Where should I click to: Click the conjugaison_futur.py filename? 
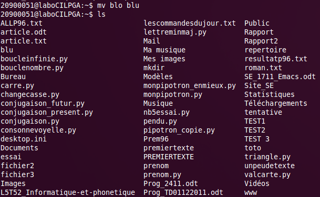[43, 104]
